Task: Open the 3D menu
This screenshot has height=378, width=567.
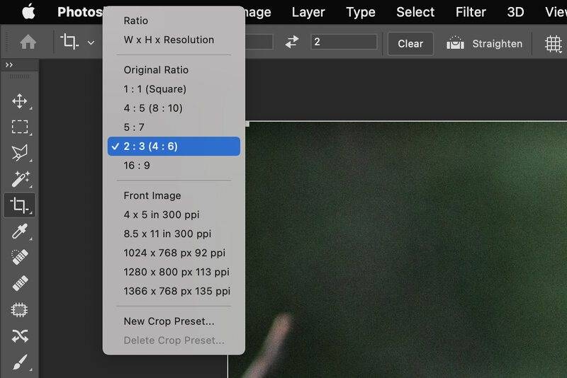Action: [515, 12]
